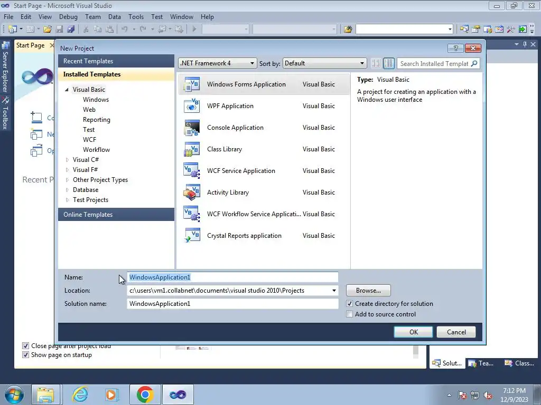The width and height of the screenshot is (541, 405).
Task: Expand the Database tree node
Action: point(67,190)
